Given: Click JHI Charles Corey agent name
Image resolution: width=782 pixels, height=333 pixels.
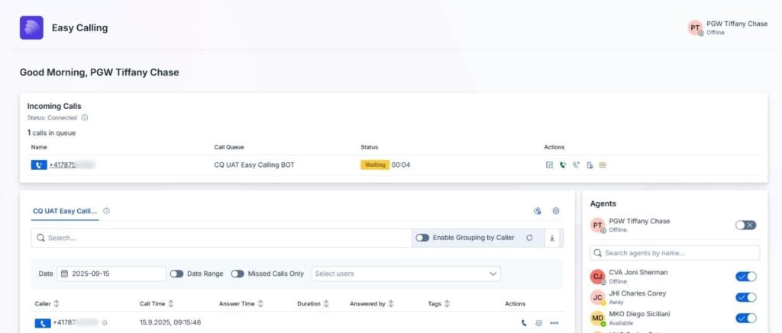Looking at the screenshot, I should click(x=638, y=293).
